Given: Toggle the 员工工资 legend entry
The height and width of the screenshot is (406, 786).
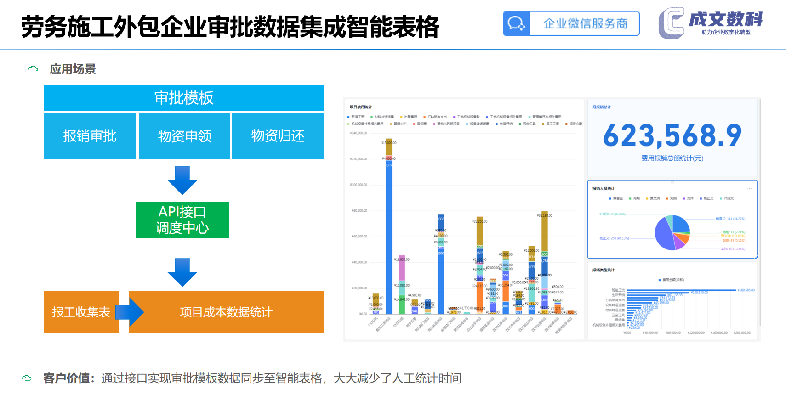Looking at the screenshot, I should click(551, 124).
